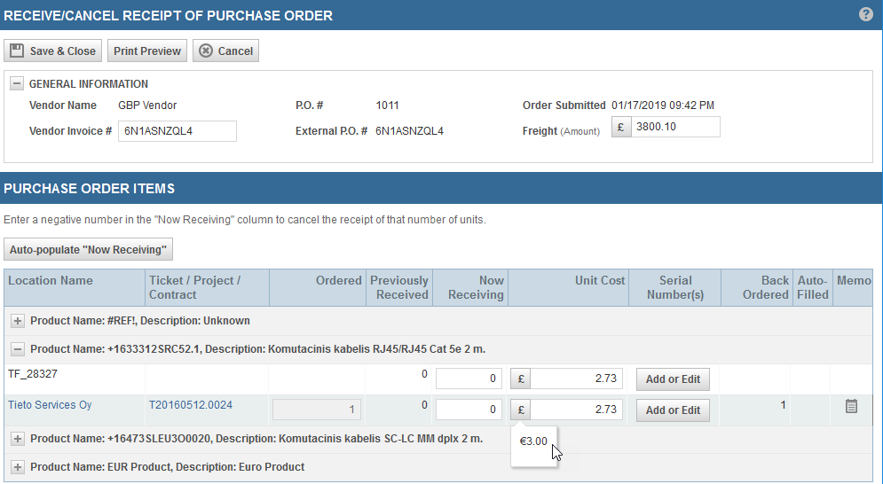Click Save & Close button
The height and width of the screenshot is (484, 883).
click(53, 51)
